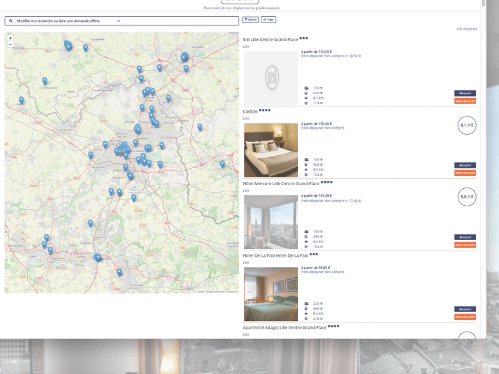This screenshot has width=499, height=374.
Task: Click the orange star marker in central Lille
Action: 121,153
